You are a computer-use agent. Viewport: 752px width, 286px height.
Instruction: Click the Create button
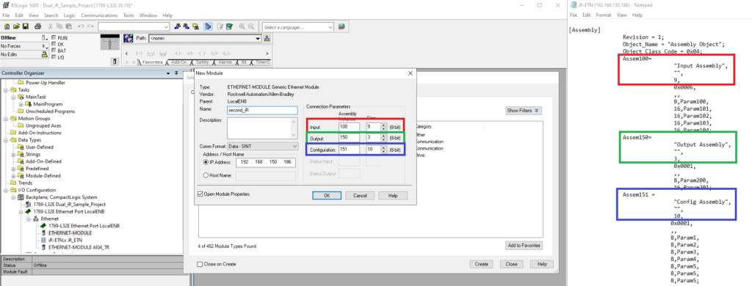click(x=482, y=264)
